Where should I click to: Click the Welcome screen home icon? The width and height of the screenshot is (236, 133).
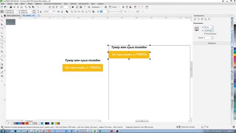click(5, 16)
